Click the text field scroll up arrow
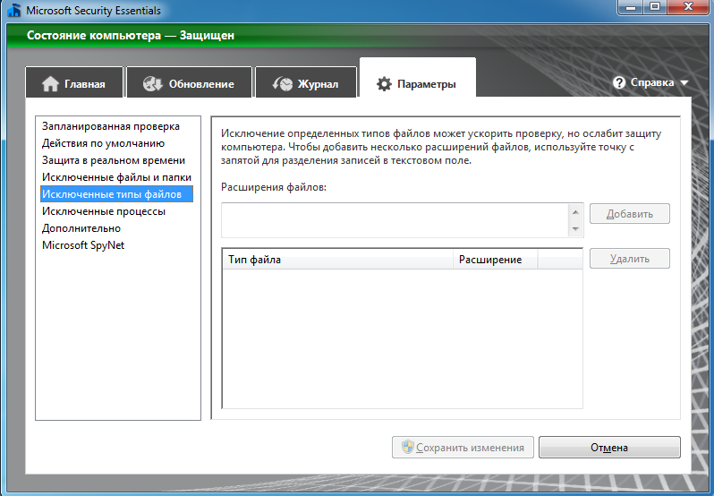 [x=575, y=212]
